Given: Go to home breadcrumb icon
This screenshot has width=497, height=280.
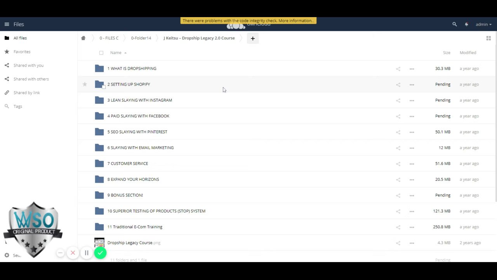Looking at the screenshot, I should pyautogui.click(x=83, y=38).
